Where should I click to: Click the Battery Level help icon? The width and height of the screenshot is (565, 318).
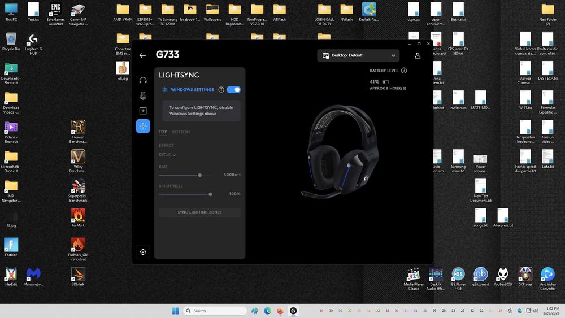point(404,71)
